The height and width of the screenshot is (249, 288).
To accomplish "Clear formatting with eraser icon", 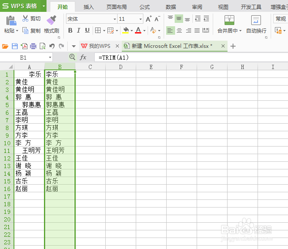I will coord(153,30).
